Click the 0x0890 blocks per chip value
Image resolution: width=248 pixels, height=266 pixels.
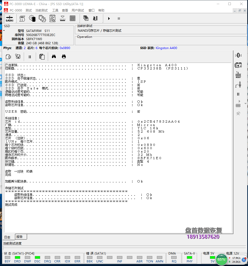click(65, 48)
